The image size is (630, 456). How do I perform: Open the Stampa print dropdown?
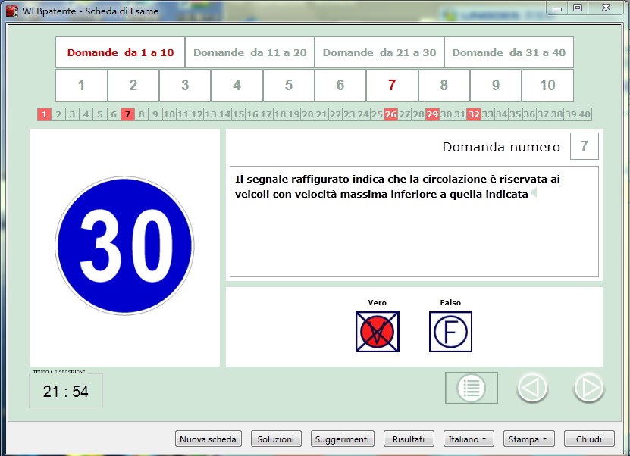528,439
